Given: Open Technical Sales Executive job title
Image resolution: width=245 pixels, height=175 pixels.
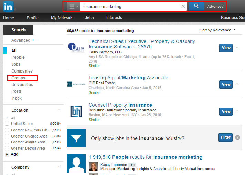Looking at the screenshot, I should [x=141, y=44].
